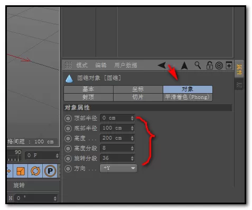
Task: Click the 顶部半径 0 cm field
Action: coord(117,118)
